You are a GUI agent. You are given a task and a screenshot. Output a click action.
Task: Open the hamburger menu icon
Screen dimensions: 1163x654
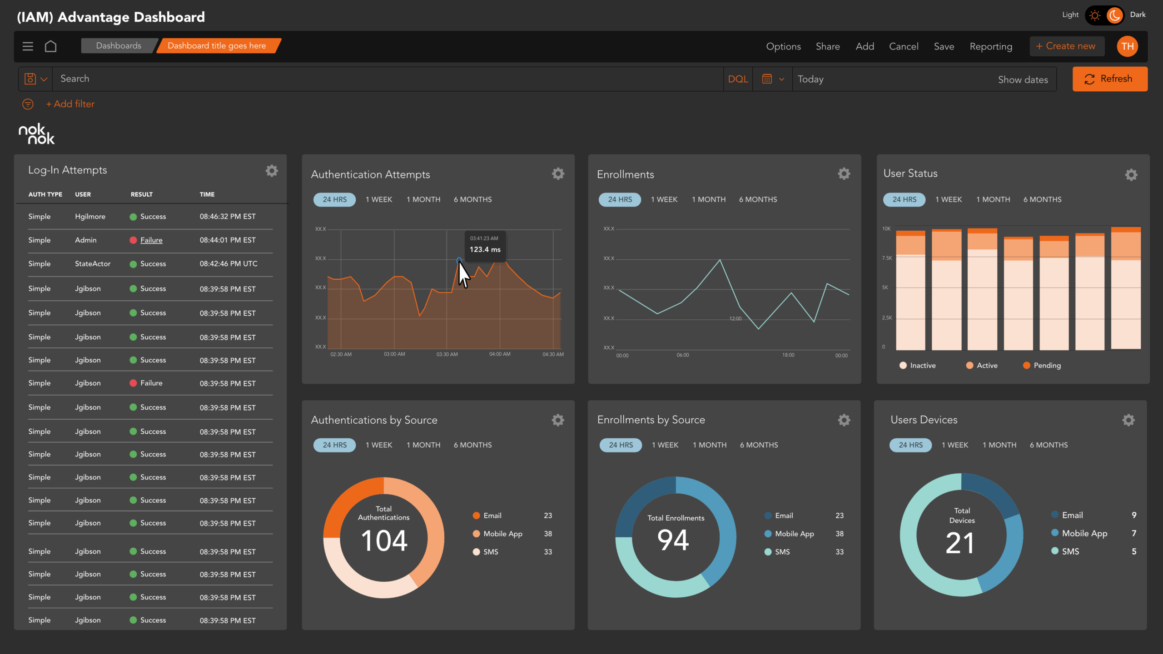point(28,46)
